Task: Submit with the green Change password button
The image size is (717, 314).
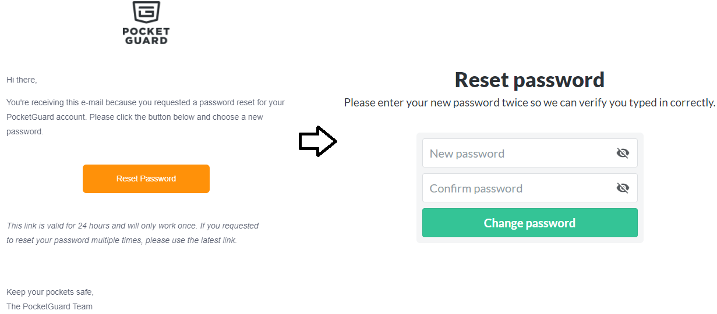Action: click(529, 223)
